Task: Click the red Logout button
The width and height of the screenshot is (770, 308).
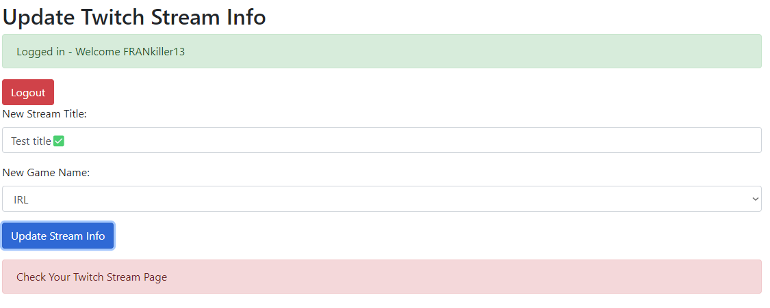Action: pyautogui.click(x=28, y=92)
